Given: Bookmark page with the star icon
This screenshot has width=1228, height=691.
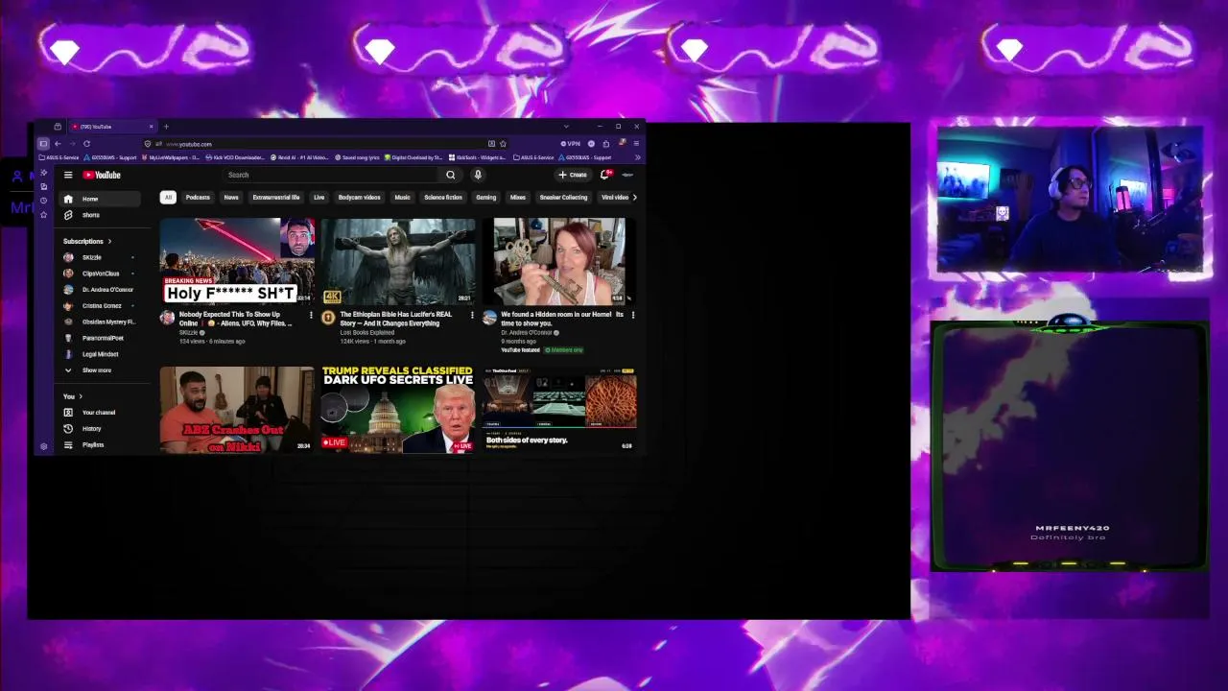Looking at the screenshot, I should coord(503,144).
